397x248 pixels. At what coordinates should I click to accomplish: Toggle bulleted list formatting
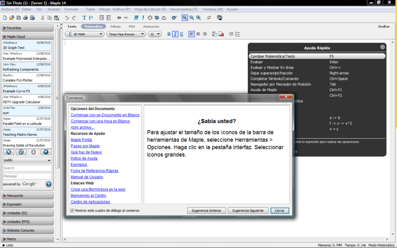pyautogui.click(x=231, y=34)
